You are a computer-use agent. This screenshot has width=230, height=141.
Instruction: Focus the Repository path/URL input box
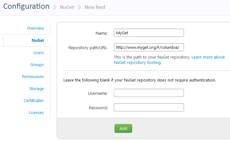[149, 48]
